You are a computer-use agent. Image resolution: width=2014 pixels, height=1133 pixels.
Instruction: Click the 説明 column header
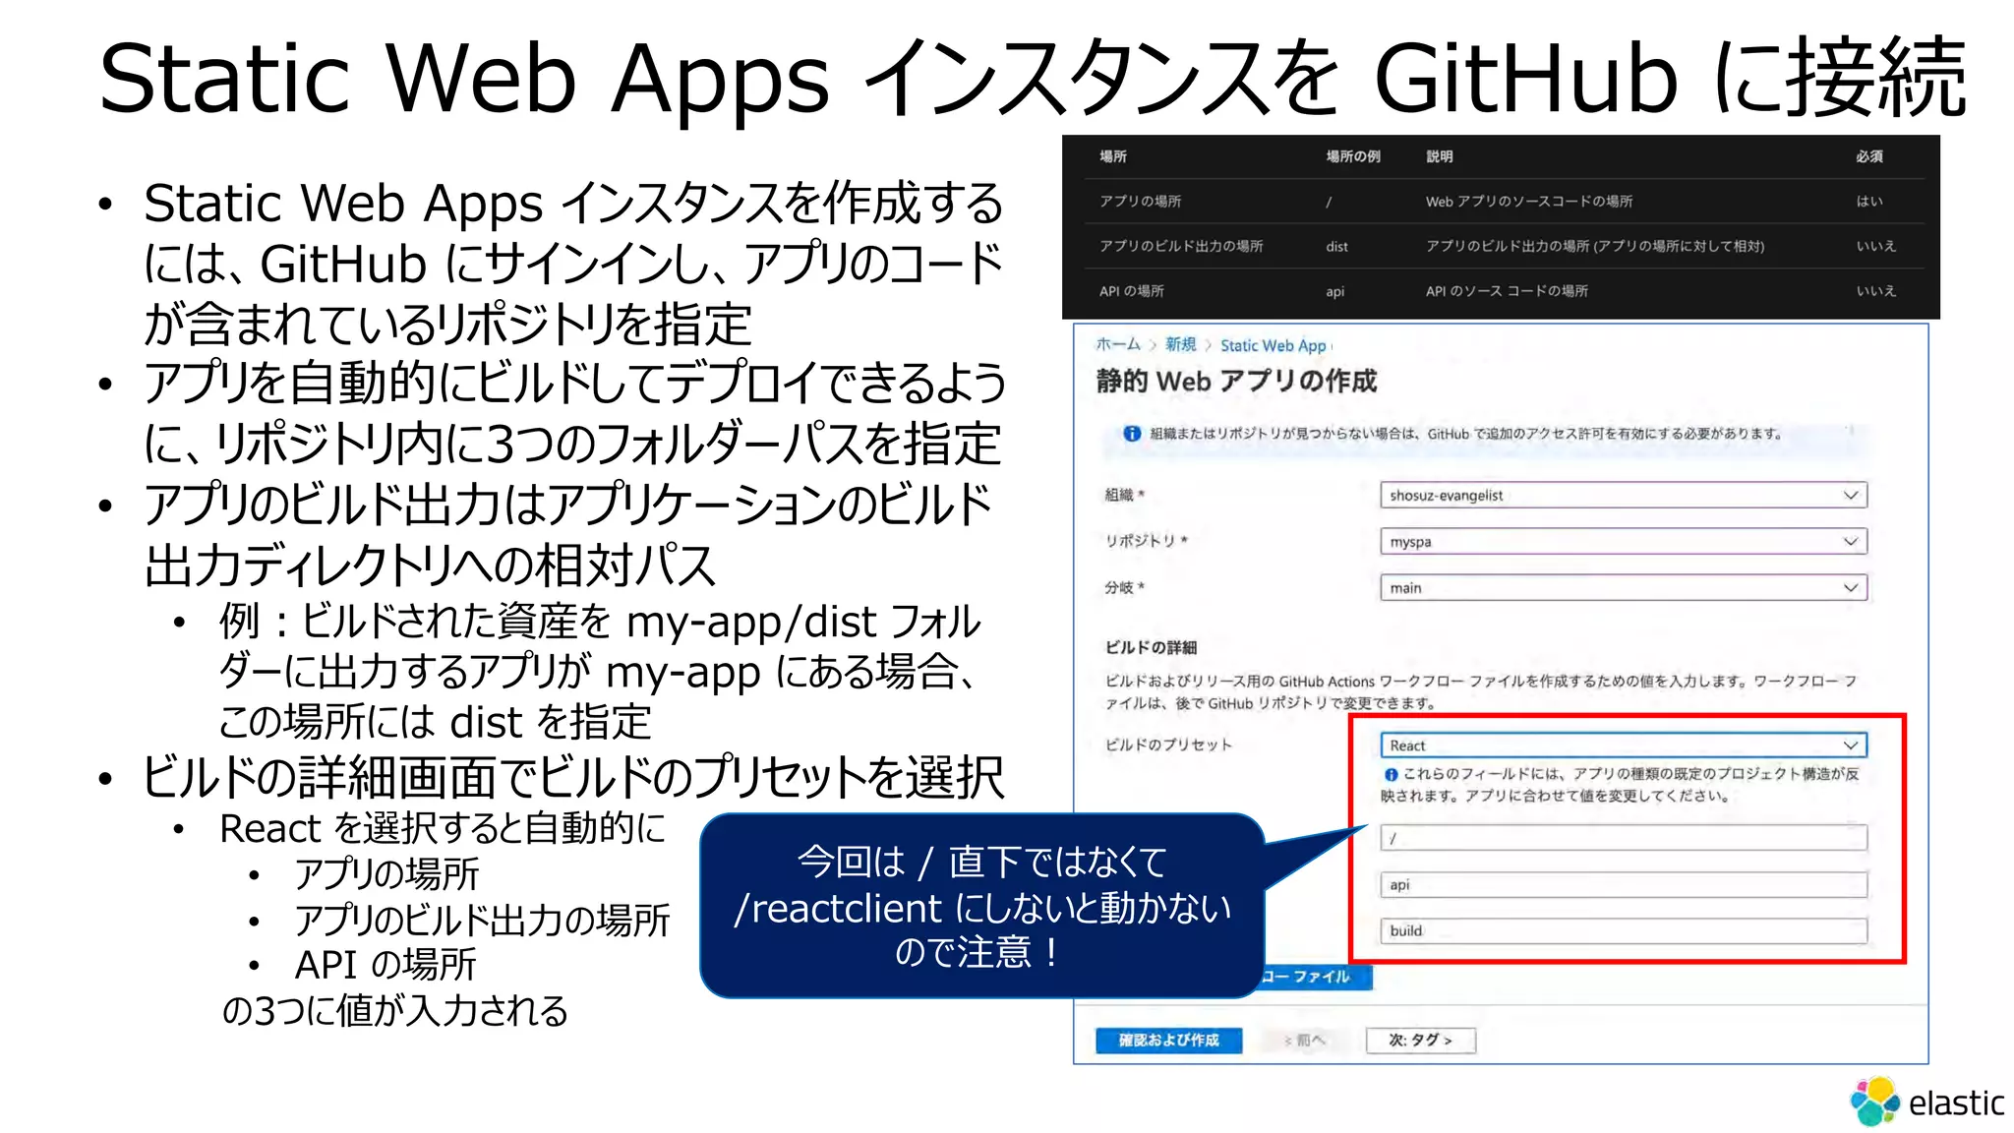(x=1439, y=156)
